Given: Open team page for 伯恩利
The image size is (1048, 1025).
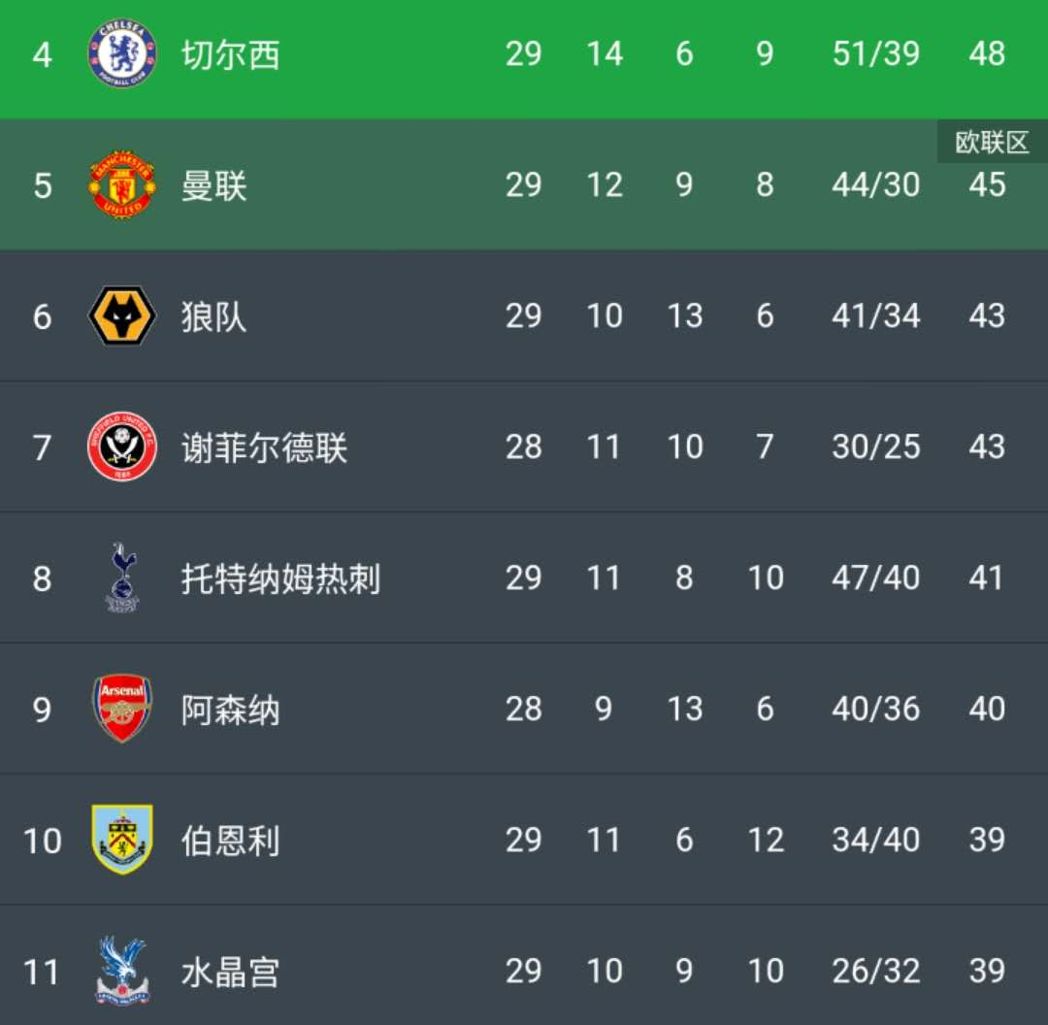Looking at the screenshot, I should click(x=231, y=841).
